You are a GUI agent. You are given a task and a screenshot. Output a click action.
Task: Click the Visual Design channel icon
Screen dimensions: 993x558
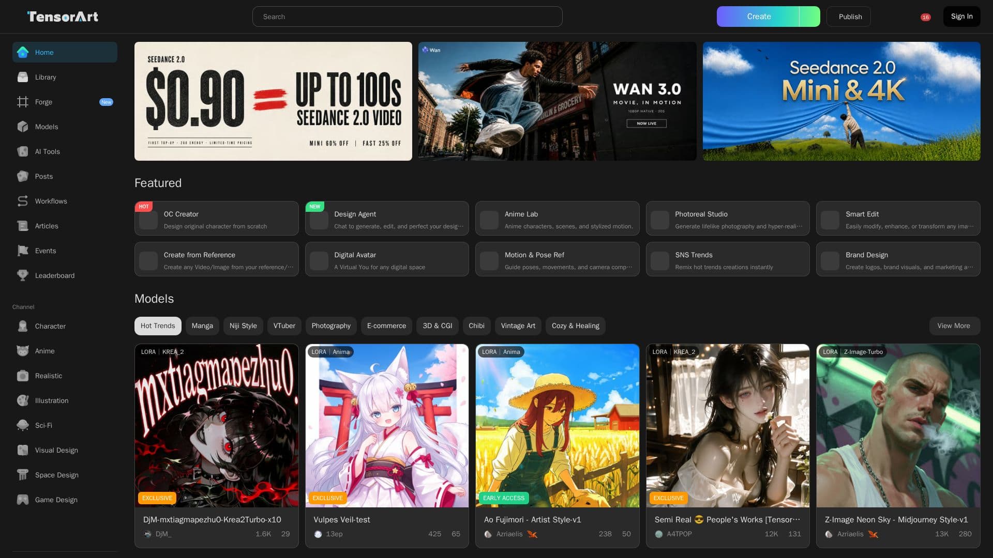coord(23,450)
